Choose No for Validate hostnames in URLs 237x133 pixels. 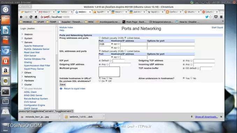(107, 78)
